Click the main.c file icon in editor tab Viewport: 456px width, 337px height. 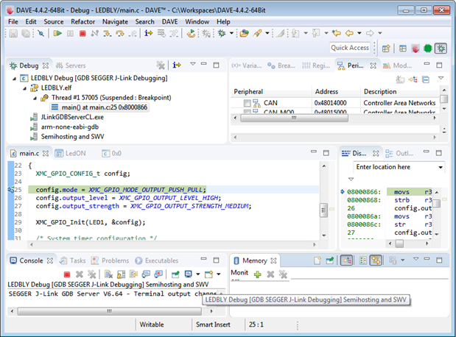tap(13, 153)
